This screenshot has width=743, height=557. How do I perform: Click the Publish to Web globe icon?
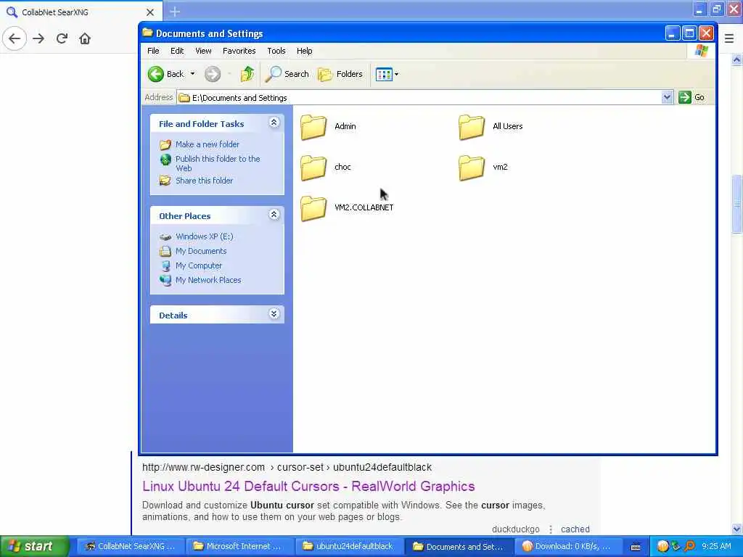165,160
